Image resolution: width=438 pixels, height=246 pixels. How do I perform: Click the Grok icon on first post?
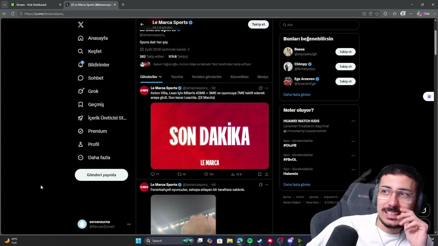coord(260,88)
